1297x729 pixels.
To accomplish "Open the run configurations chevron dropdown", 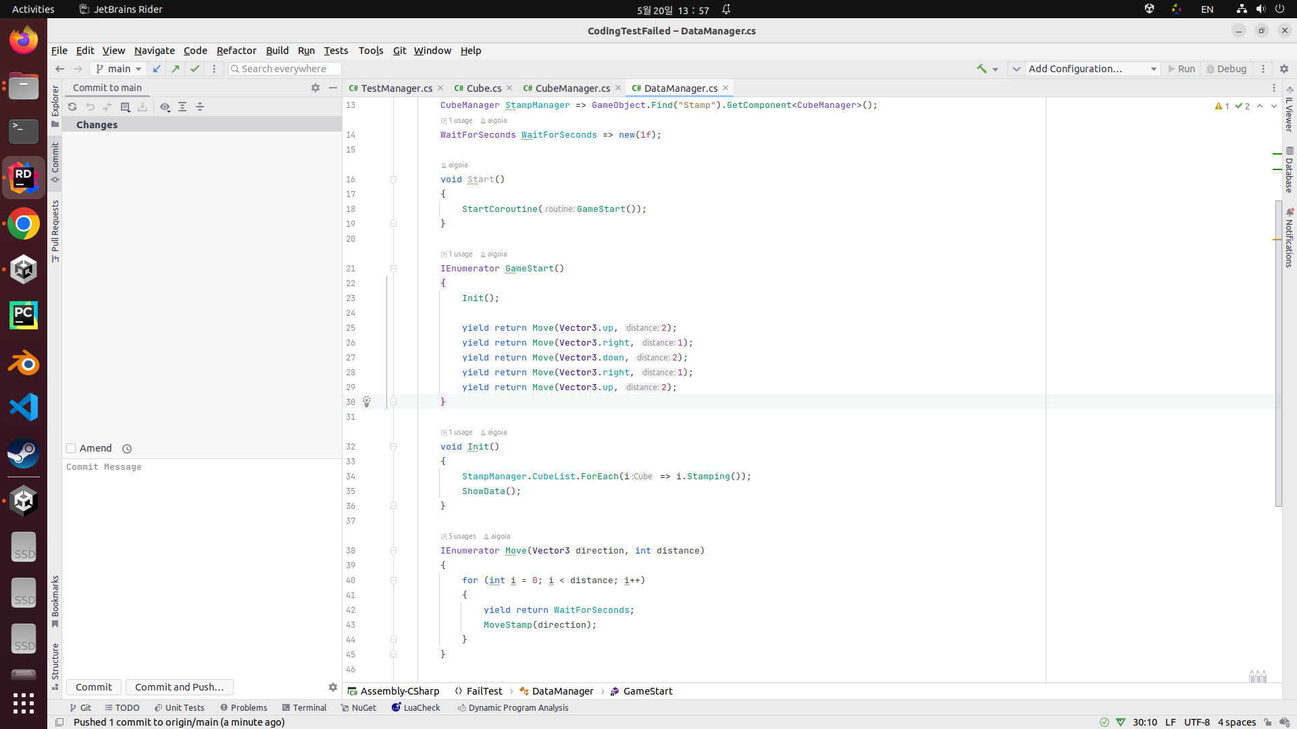I will (1016, 69).
